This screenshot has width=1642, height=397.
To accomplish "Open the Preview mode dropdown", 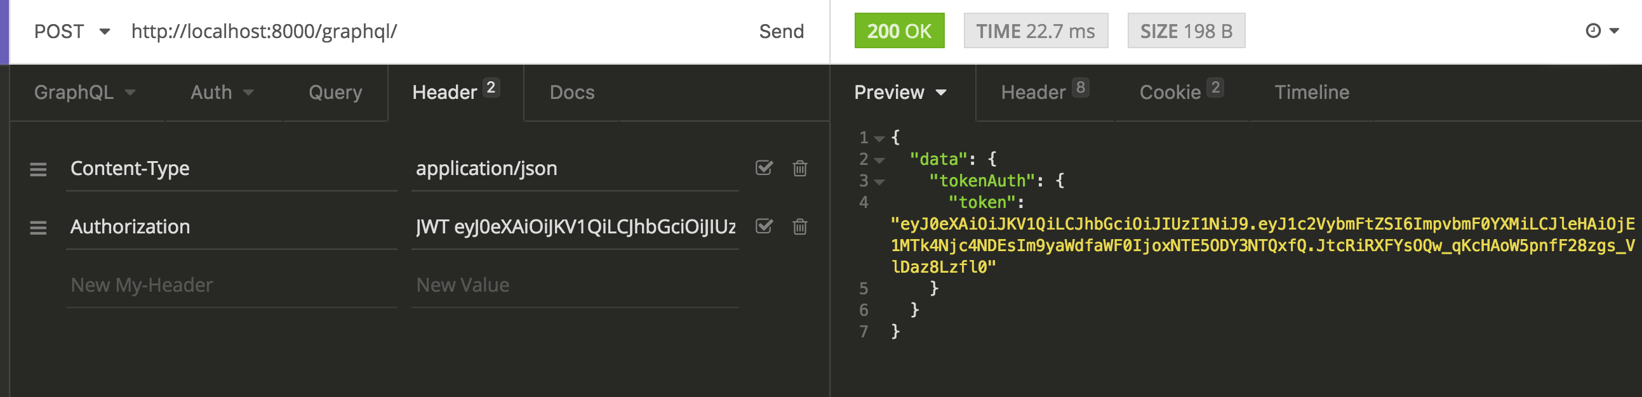I will (x=900, y=92).
